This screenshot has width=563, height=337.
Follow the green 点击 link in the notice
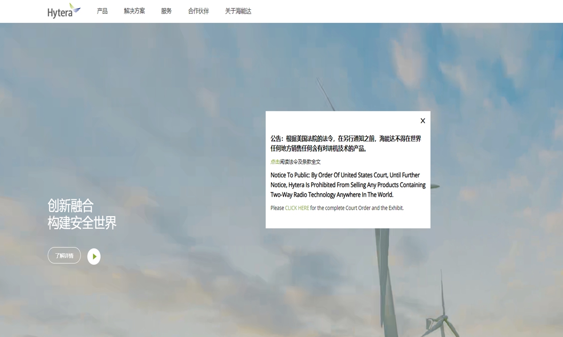[275, 162]
